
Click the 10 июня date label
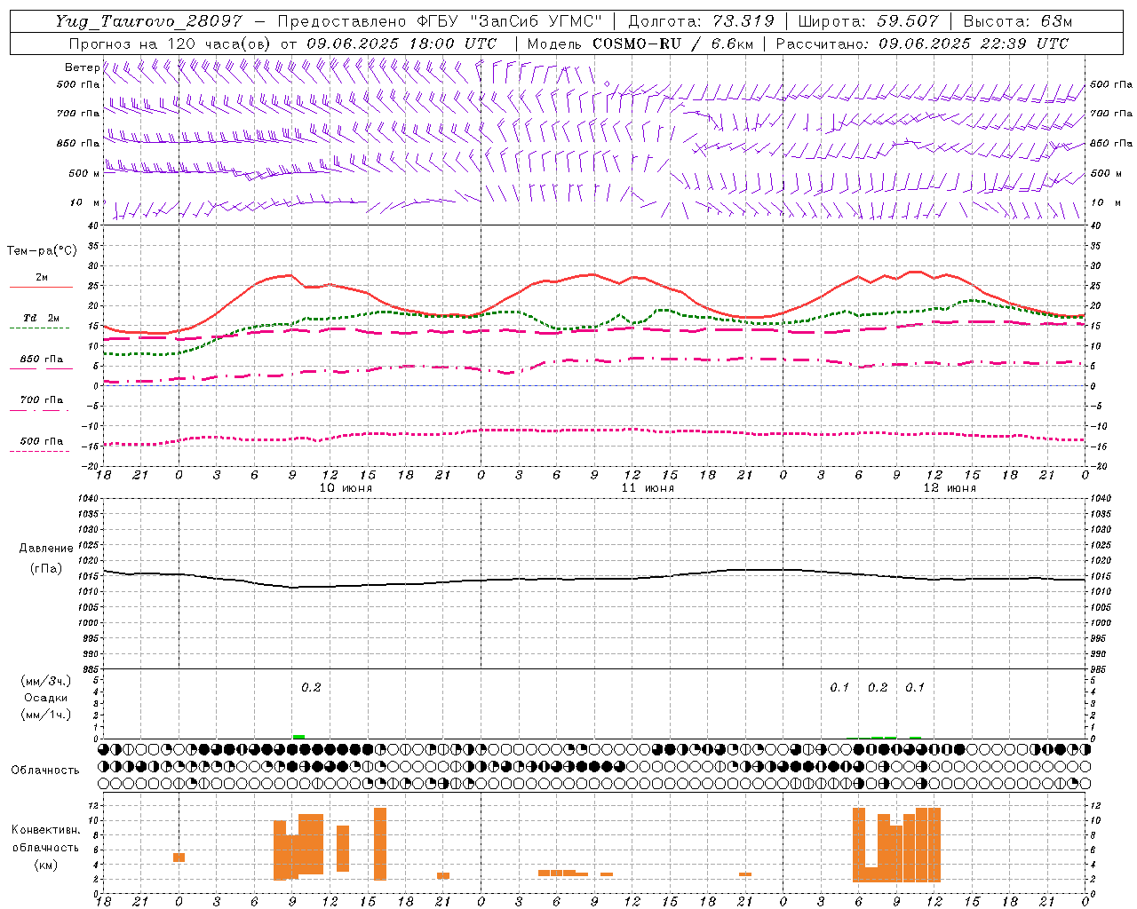point(346,488)
